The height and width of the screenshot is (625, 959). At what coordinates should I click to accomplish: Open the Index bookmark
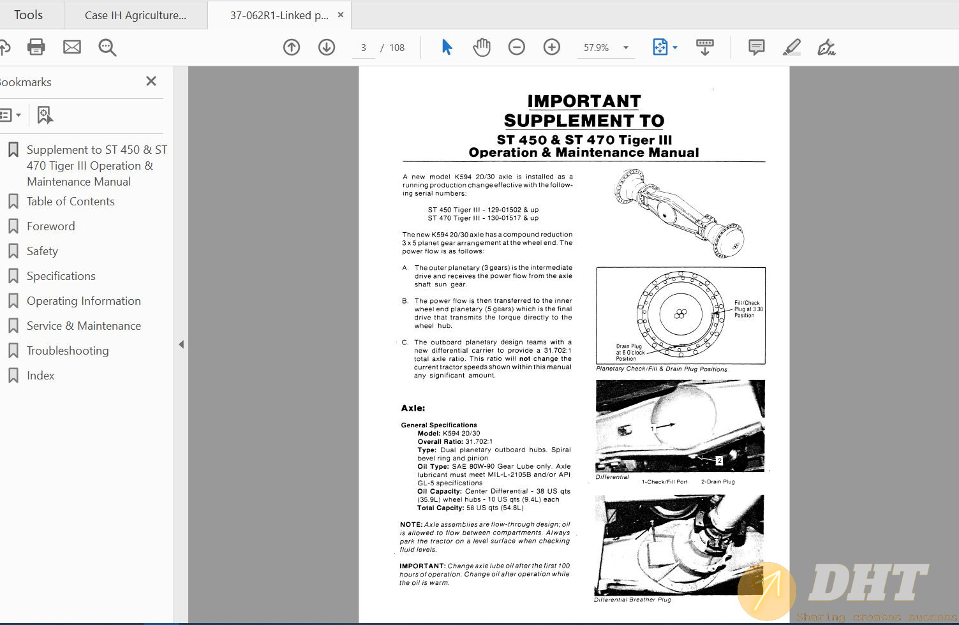(x=40, y=376)
